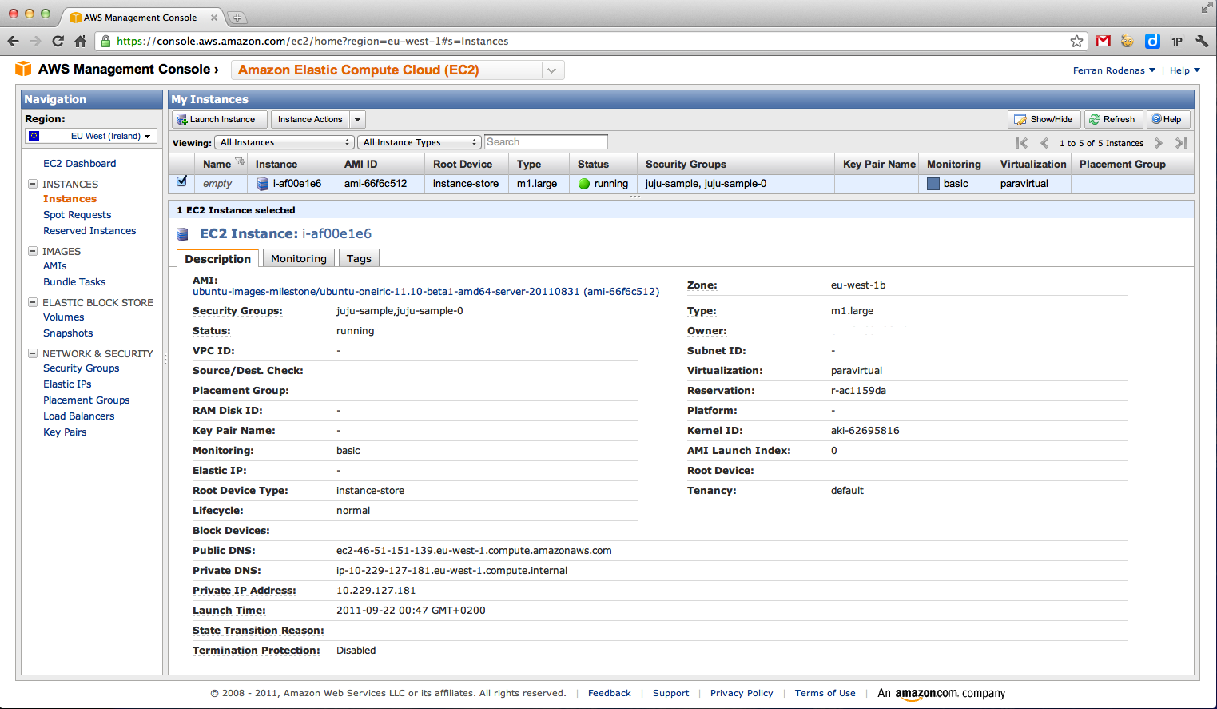Open EC2 Dashboard in navigation

coord(80,163)
